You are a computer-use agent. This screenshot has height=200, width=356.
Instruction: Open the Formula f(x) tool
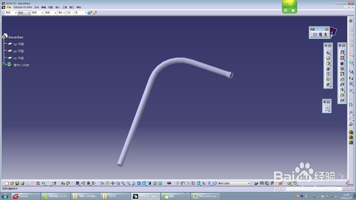[x=63, y=183]
